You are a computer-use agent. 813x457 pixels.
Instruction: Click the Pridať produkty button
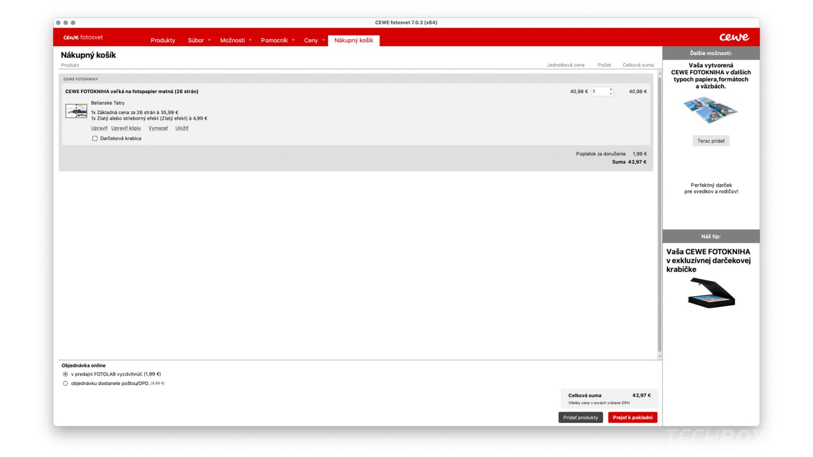(x=581, y=417)
